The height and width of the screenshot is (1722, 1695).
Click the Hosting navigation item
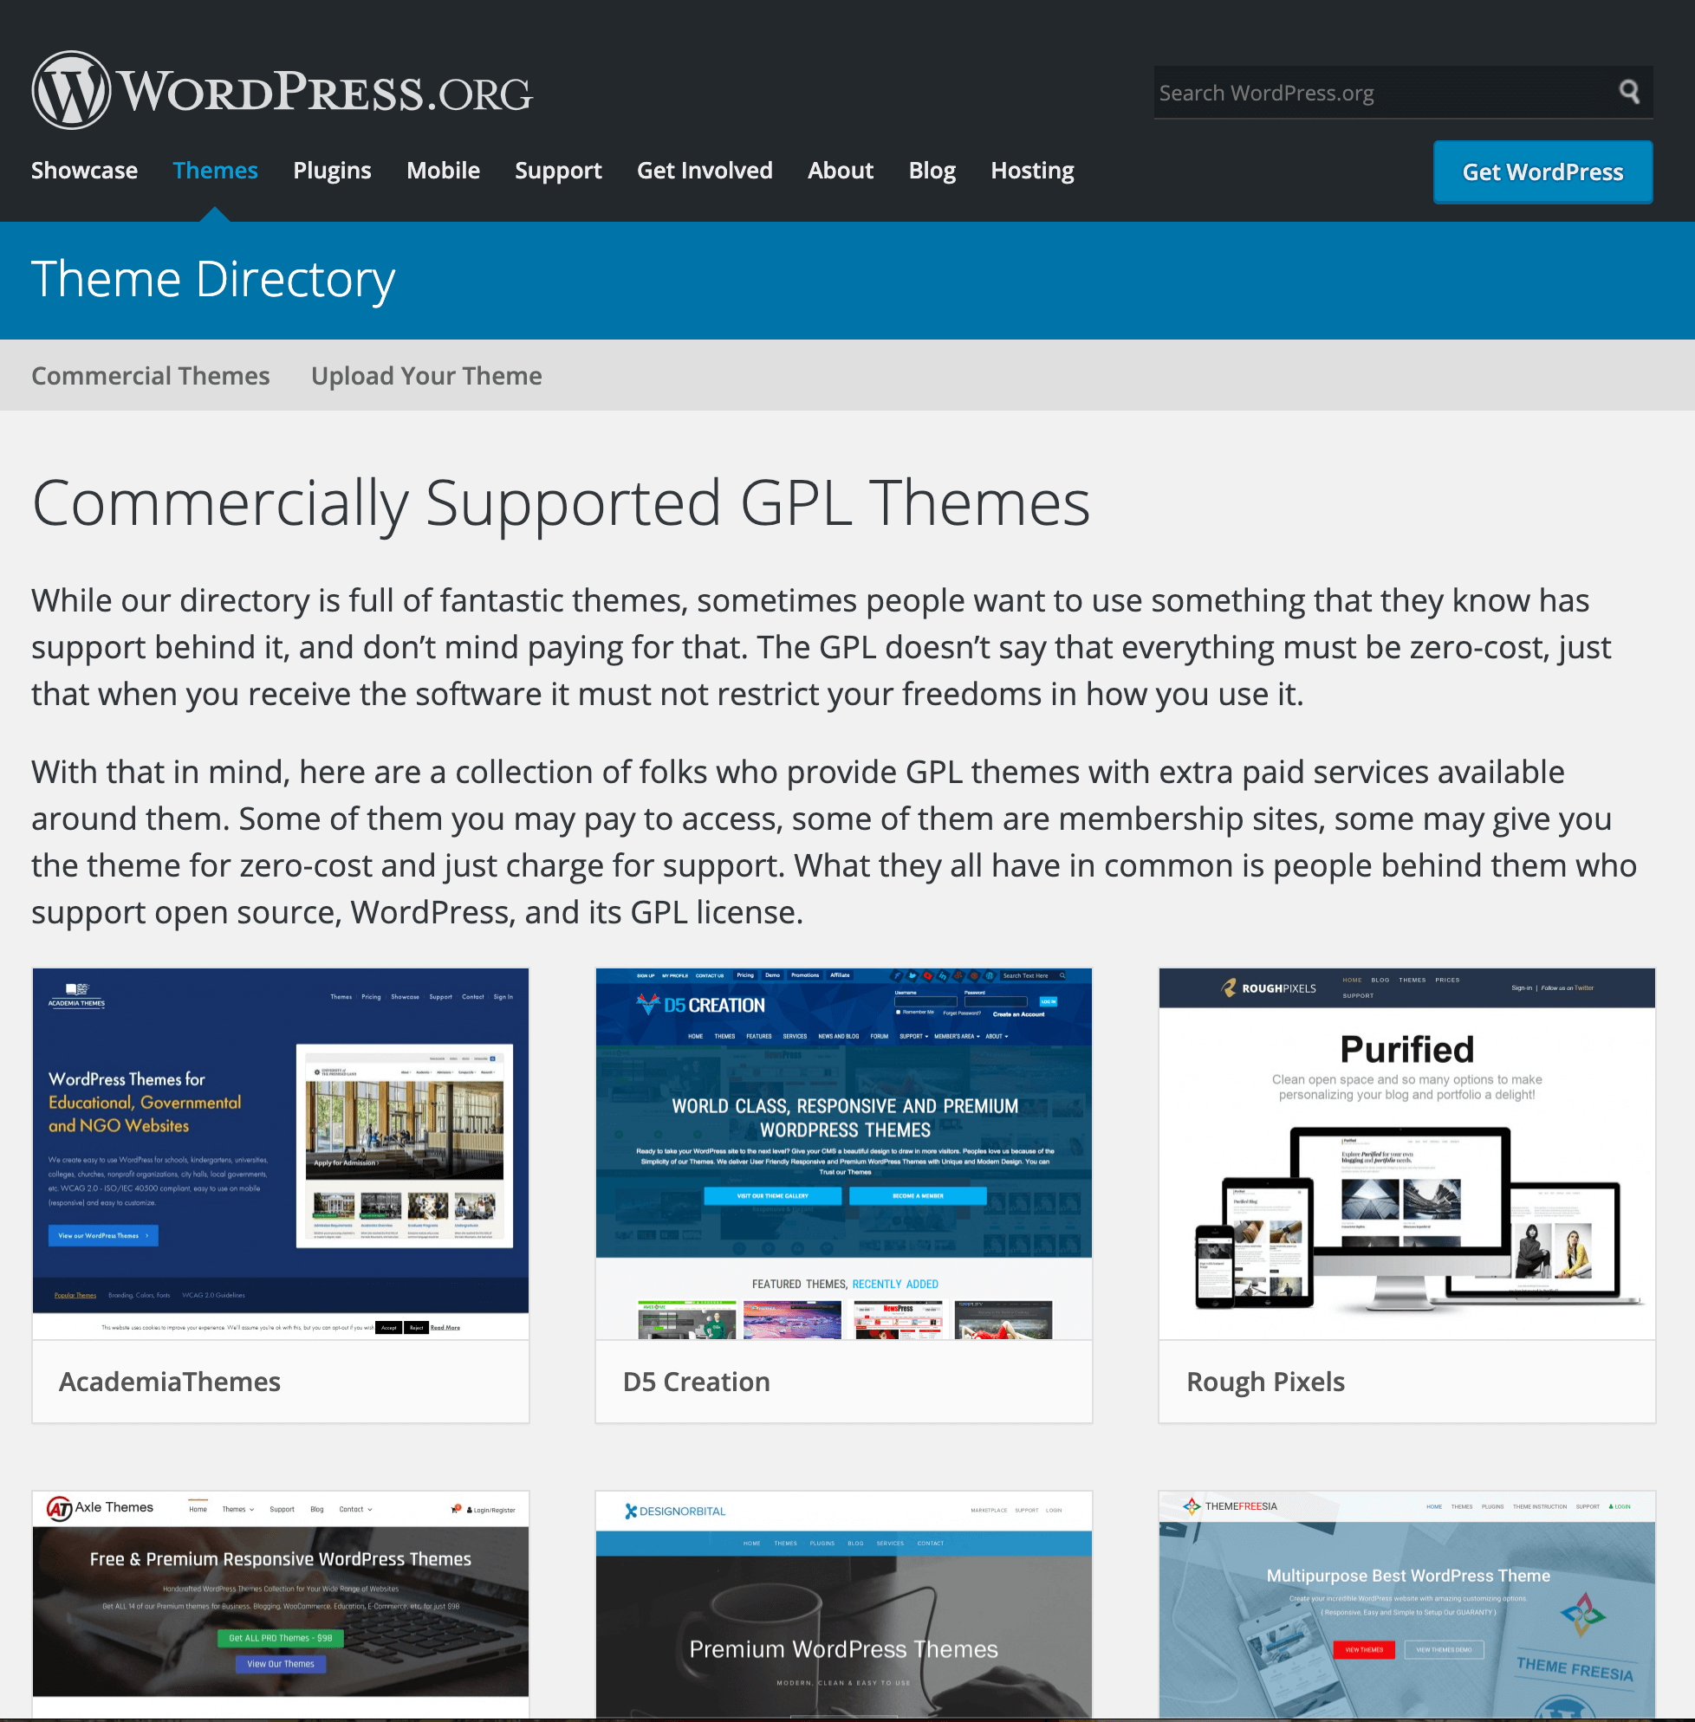[x=1030, y=171]
